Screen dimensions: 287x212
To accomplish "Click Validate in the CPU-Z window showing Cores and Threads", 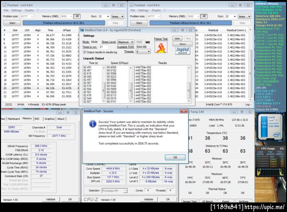I will tap(148, 200).
